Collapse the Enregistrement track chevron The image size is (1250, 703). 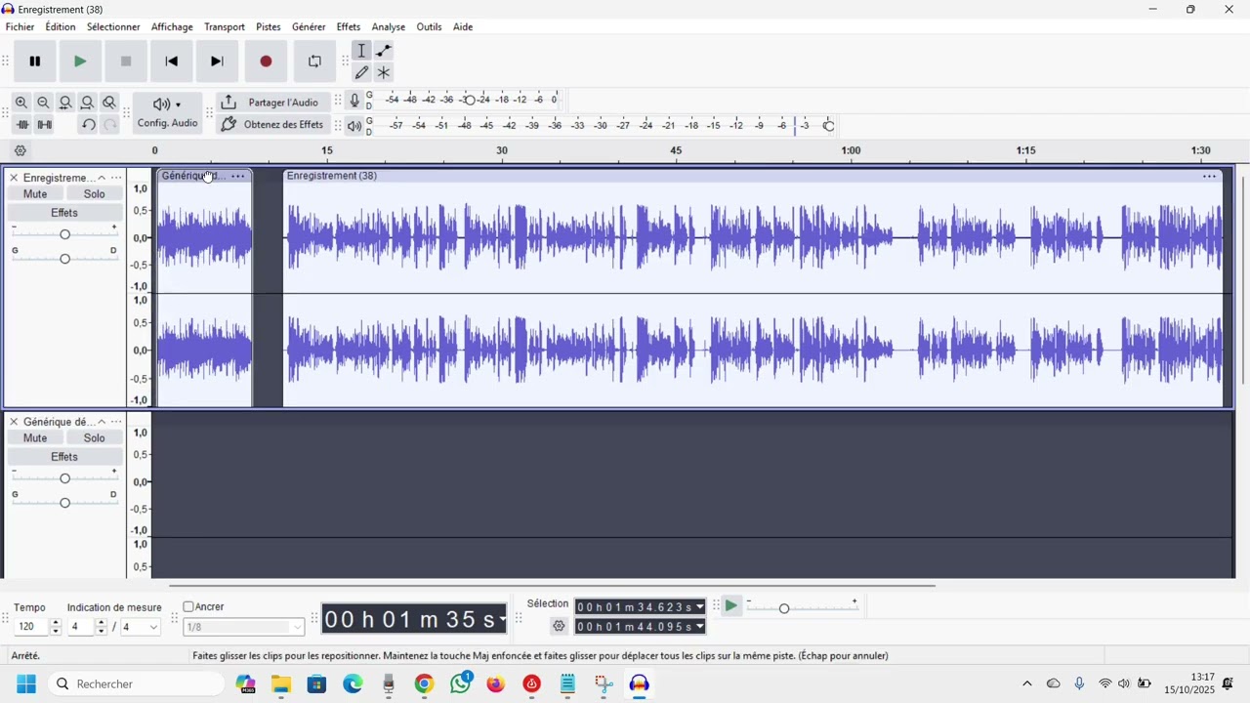click(102, 178)
